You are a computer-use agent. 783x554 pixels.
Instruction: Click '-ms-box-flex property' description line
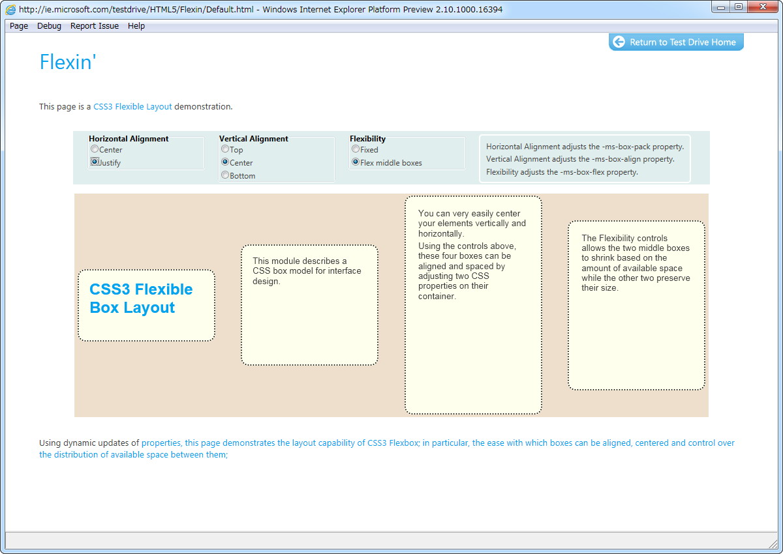562,172
